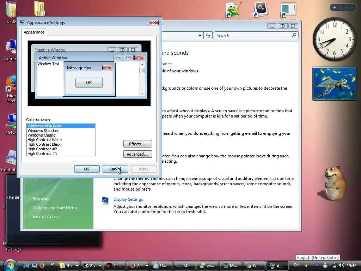Switch to the Chrome taskbar window
The height and width of the screenshot is (271, 361).
coord(254,266)
